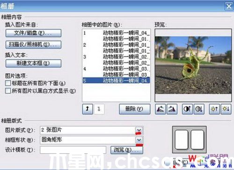The image size is (234, 170).
Task: Click the 2 张图片 layout combo box
Action: (92, 130)
